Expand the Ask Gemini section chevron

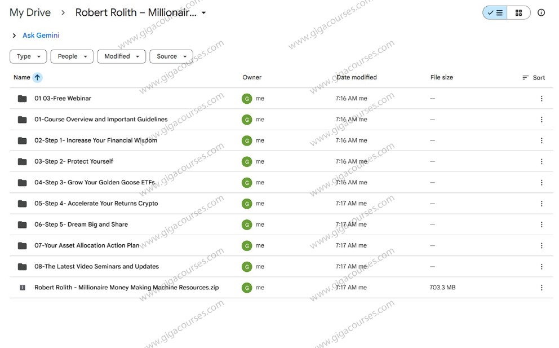click(x=14, y=35)
